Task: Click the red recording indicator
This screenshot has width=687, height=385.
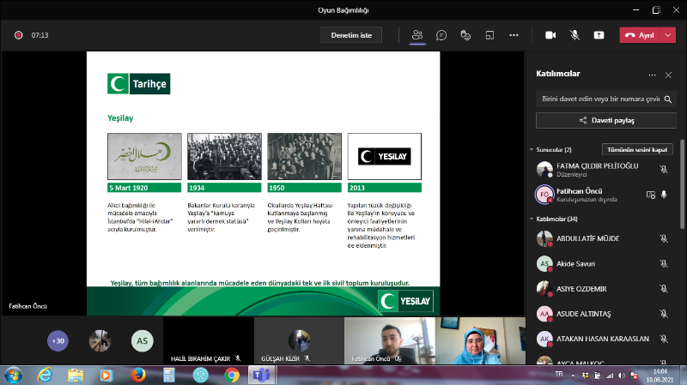Action: (18, 35)
